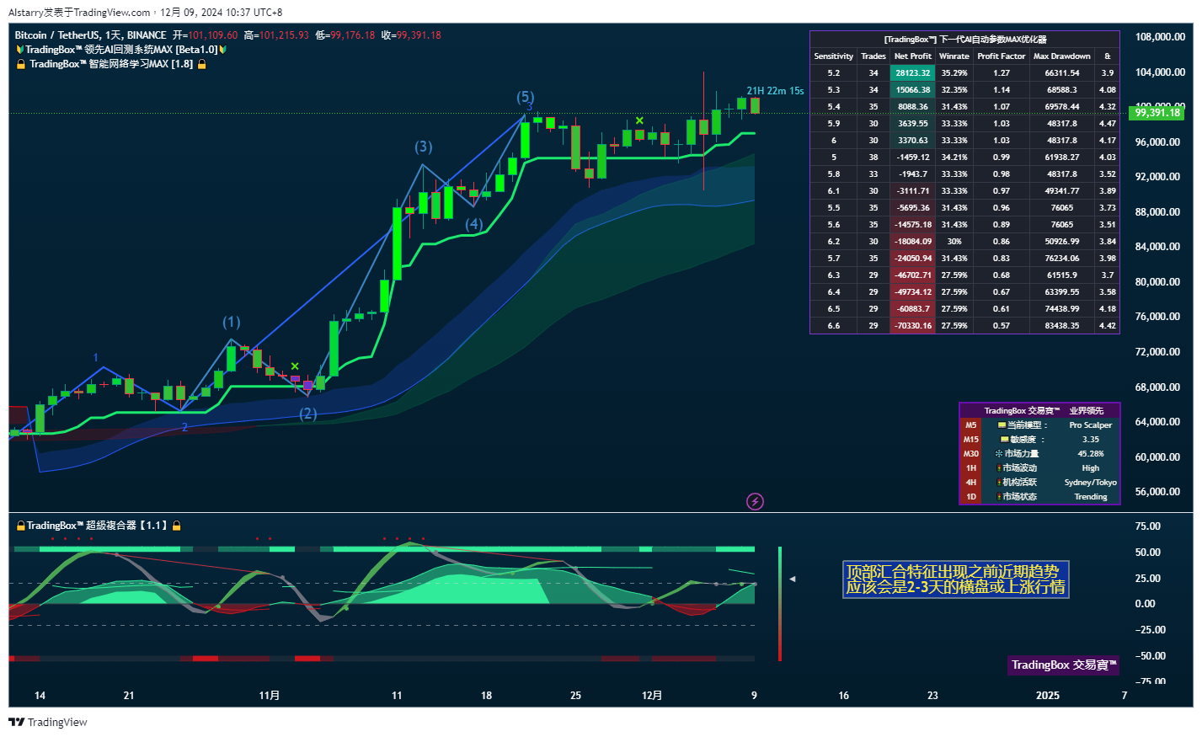Click Elliott wave label (3) on chart
The height and width of the screenshot is (737, 1202).
(424, 147)
